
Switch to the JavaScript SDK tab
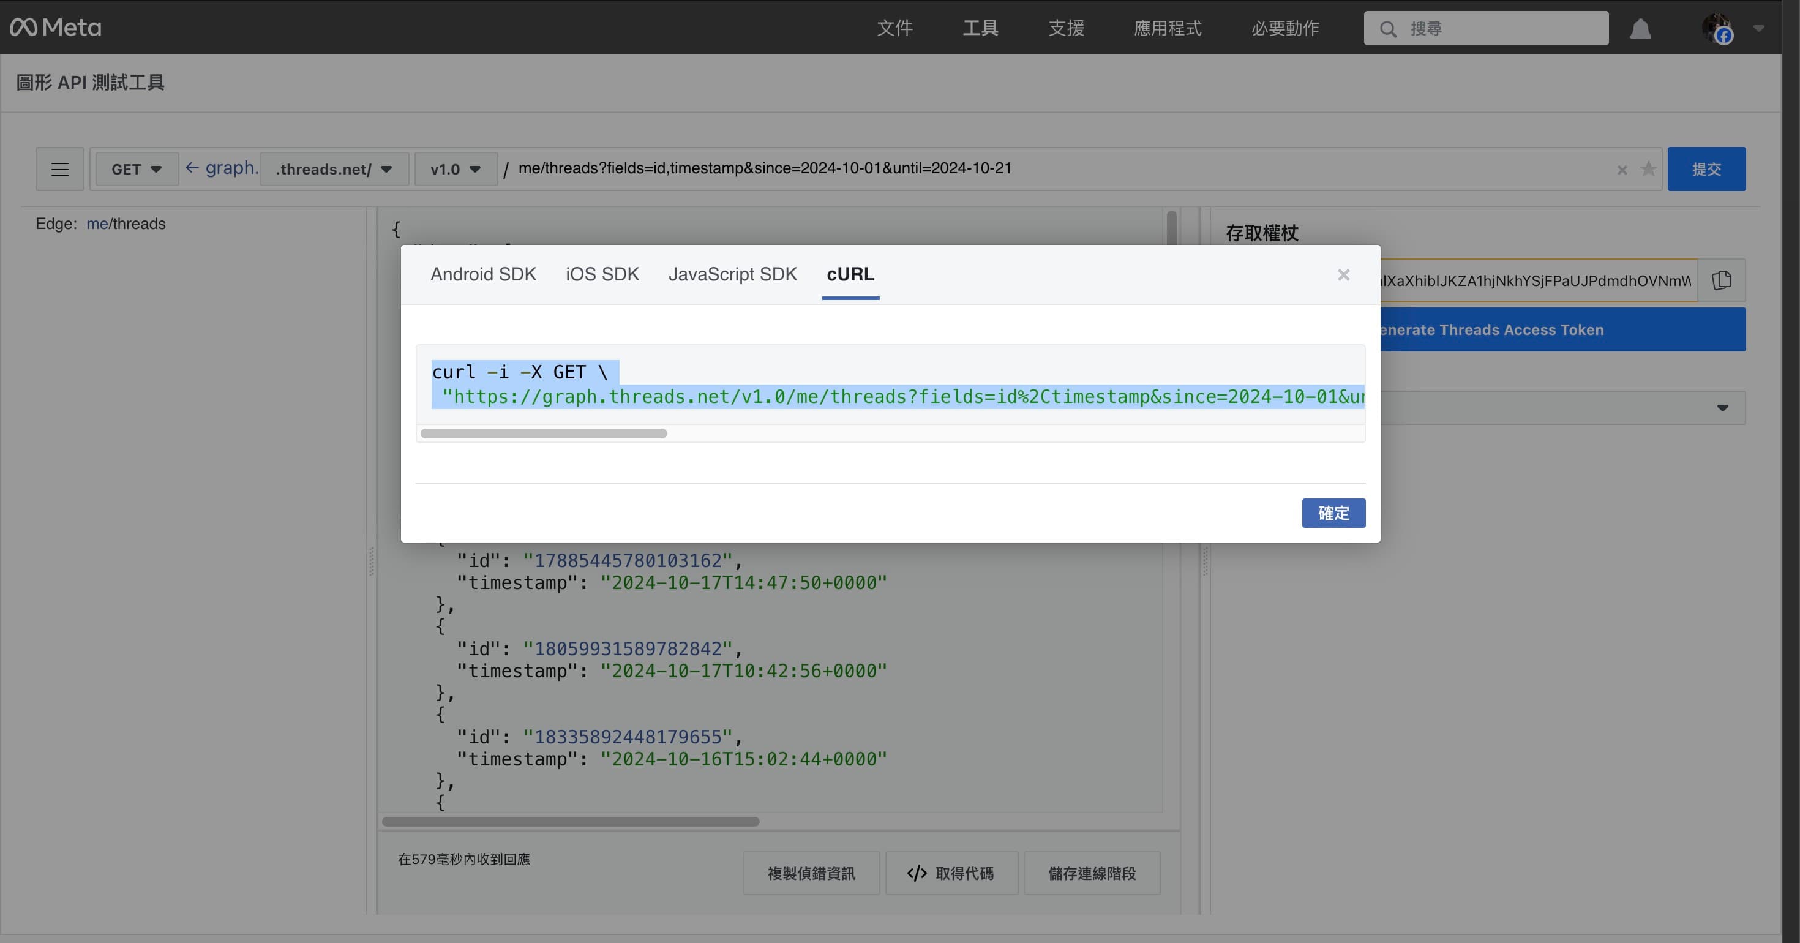[732, 274]
